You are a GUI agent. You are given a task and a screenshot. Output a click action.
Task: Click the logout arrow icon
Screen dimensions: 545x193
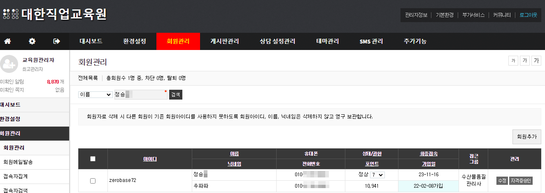pos(57,41)
